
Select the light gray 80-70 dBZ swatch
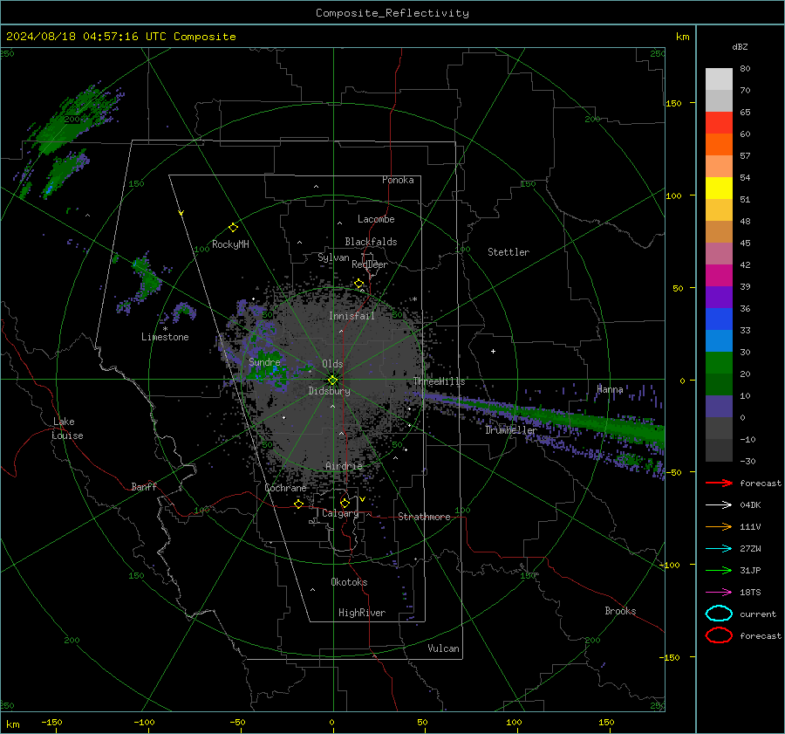pyautogui.click(x=719, y=79)
